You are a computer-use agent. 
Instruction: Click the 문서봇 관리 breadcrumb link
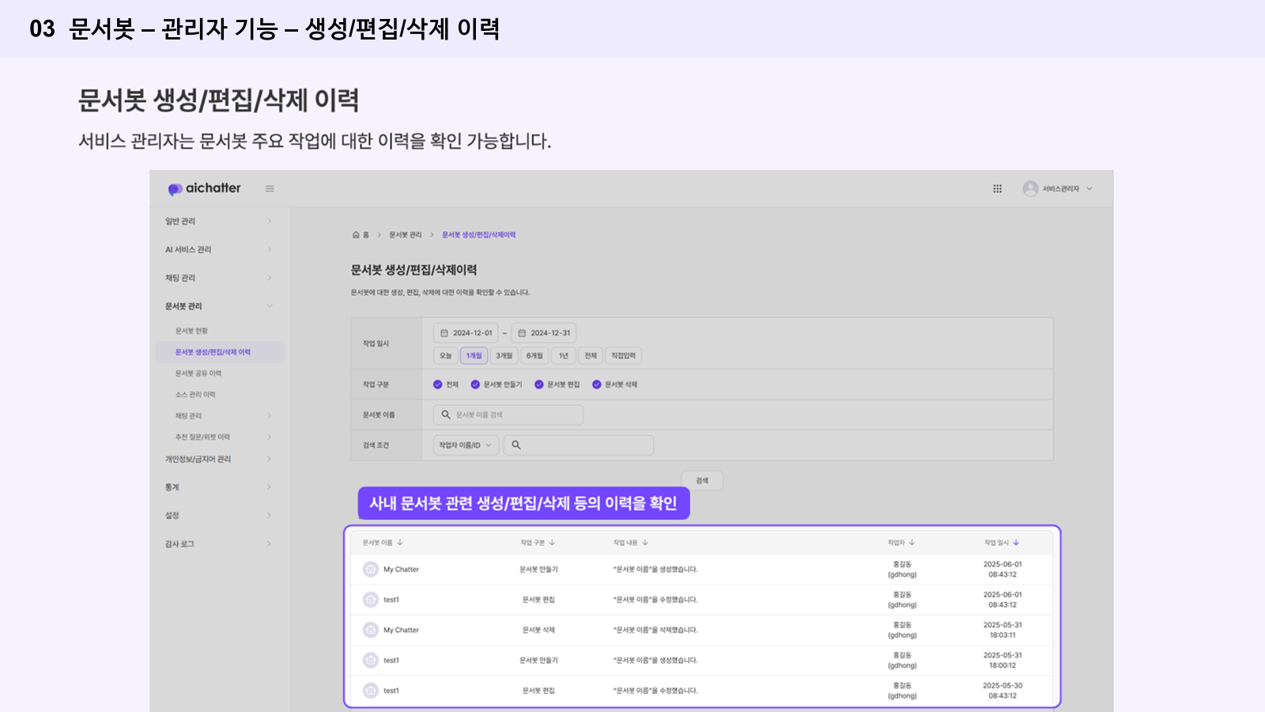pos(405,235)
